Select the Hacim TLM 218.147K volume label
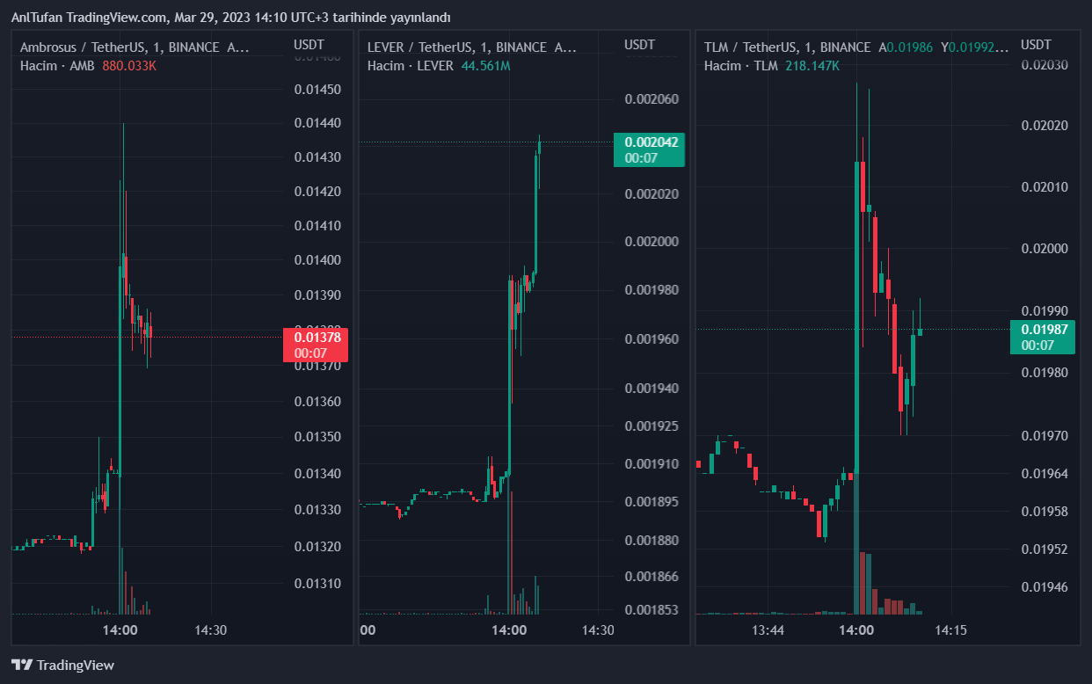The height and width of the screenshot is (684, 1092). 771,65
